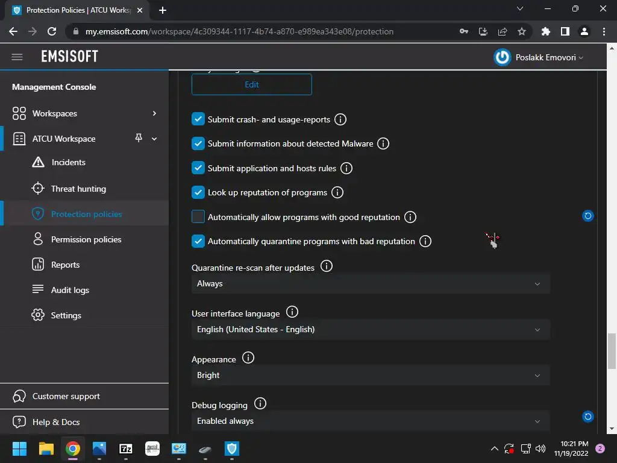The height and width of the screenshot is (463, 617).
Task: Toggle Submit application and hosts rules checkbox
Action: click(x=198, y=168)
